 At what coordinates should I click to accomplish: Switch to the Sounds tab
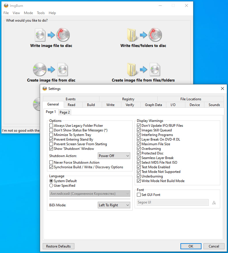pyautogui.click(x=214, y=105)
